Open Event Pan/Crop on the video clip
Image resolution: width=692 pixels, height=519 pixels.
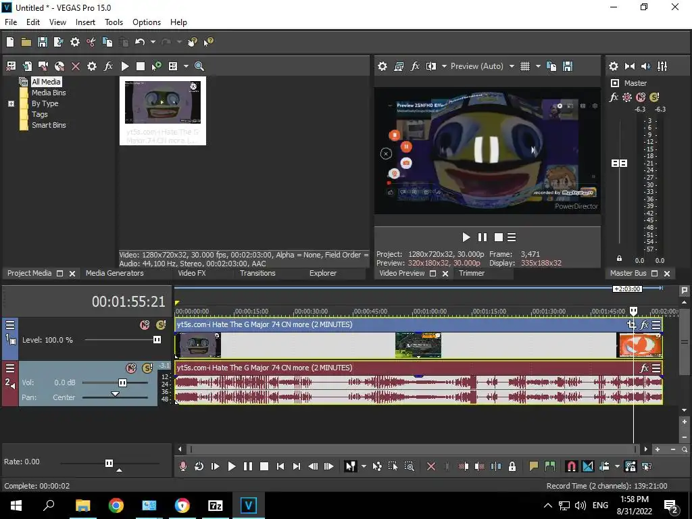coord(632,325)
